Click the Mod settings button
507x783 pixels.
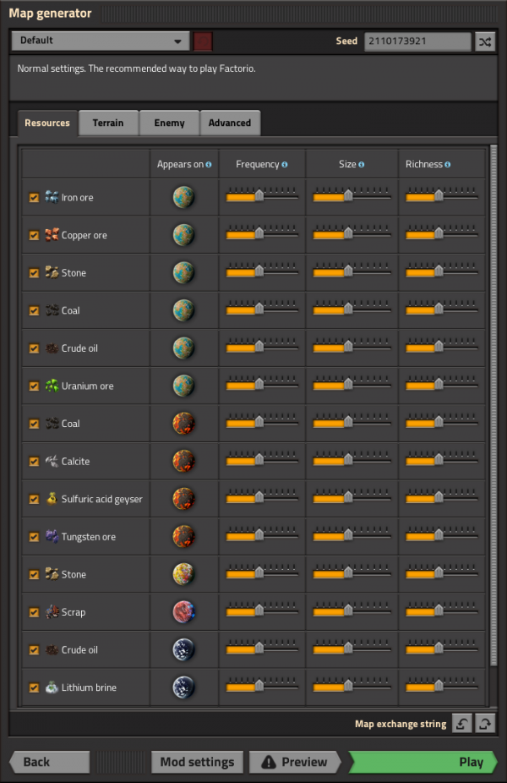pos(197,762)
